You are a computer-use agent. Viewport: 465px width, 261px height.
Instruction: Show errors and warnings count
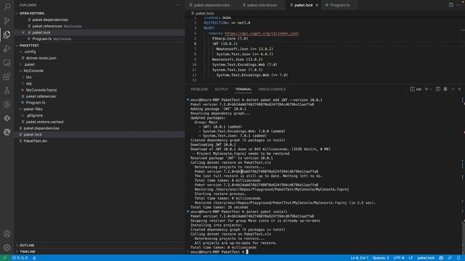(x=20, y=258)
